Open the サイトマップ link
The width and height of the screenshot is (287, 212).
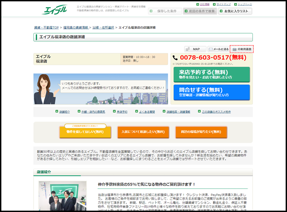tap(223, 4)
